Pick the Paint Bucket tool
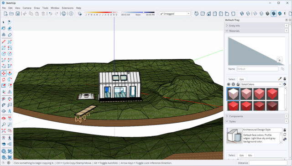This screenshot has height=166, width=292. pos(3,28)
